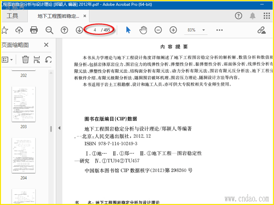Upload file to cloud
274x205 pixels.
click(19, 30)
